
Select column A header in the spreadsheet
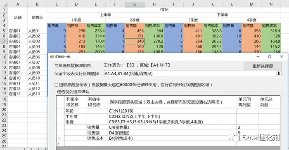pos(18,4)
